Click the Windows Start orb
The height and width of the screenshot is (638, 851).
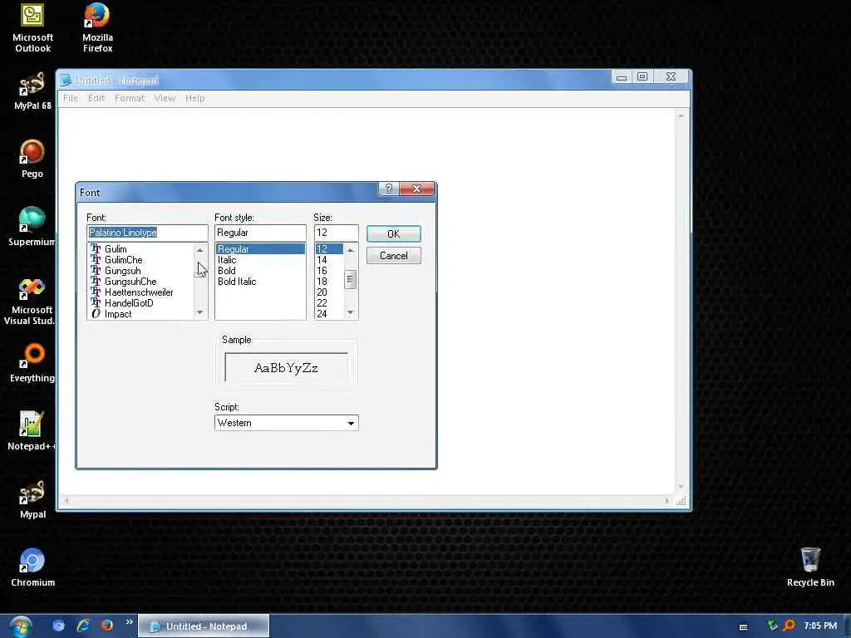coord(21,626)
